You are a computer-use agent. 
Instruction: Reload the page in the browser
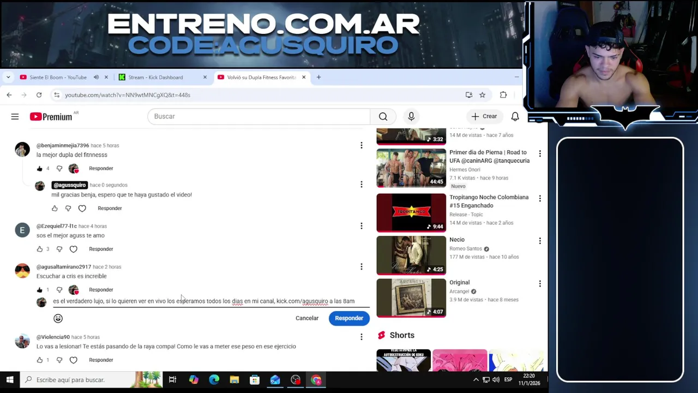pyautogui.click(x=39, y=95)
